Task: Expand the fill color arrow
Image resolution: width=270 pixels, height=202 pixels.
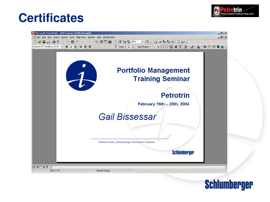Action: point(189,47)
